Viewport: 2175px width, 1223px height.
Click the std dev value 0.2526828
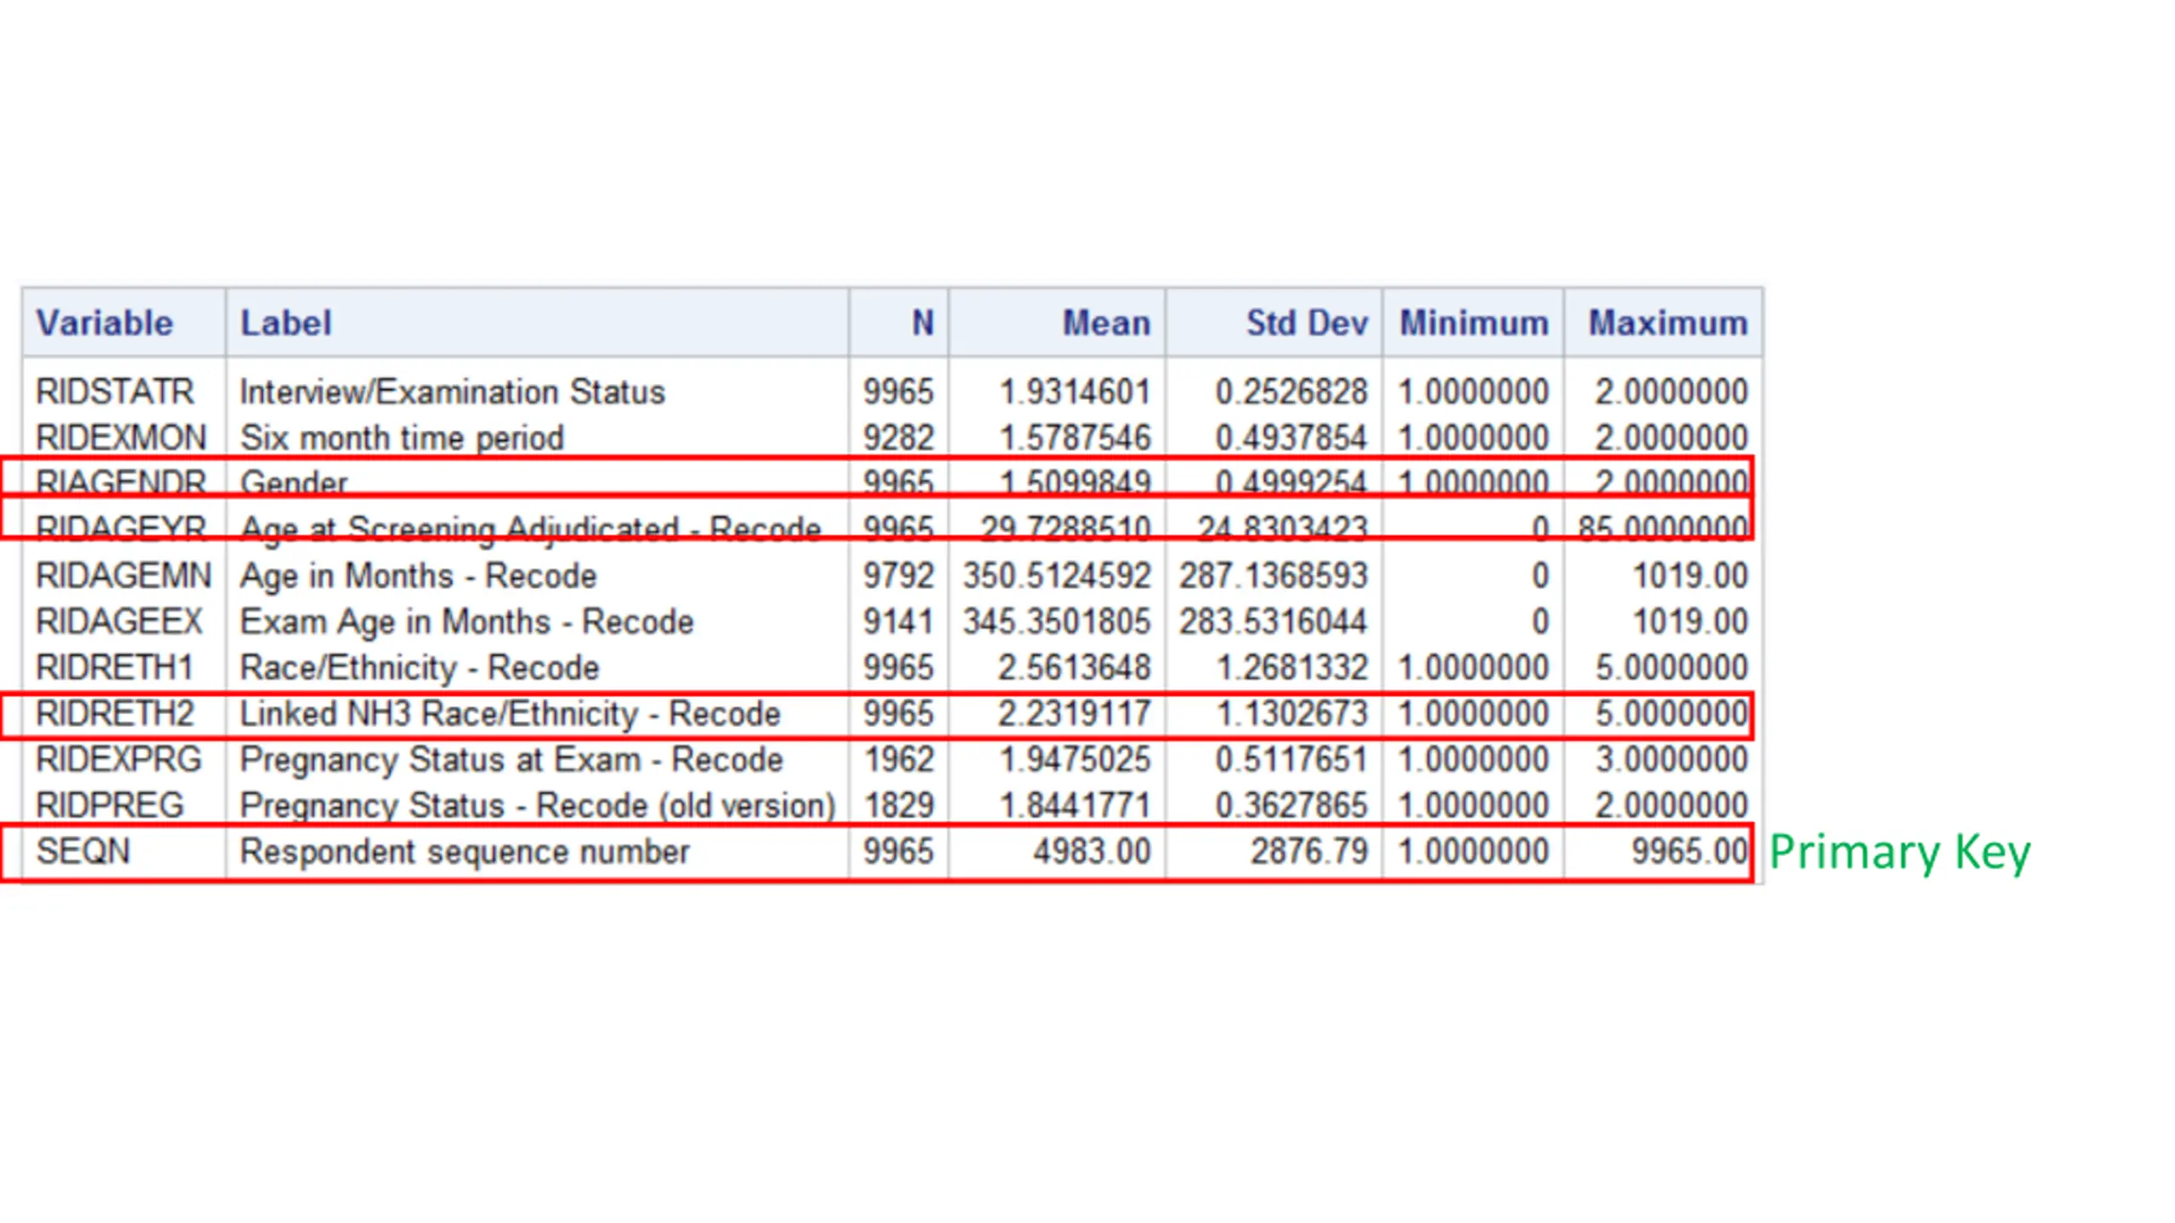(x=1291, y=392)
